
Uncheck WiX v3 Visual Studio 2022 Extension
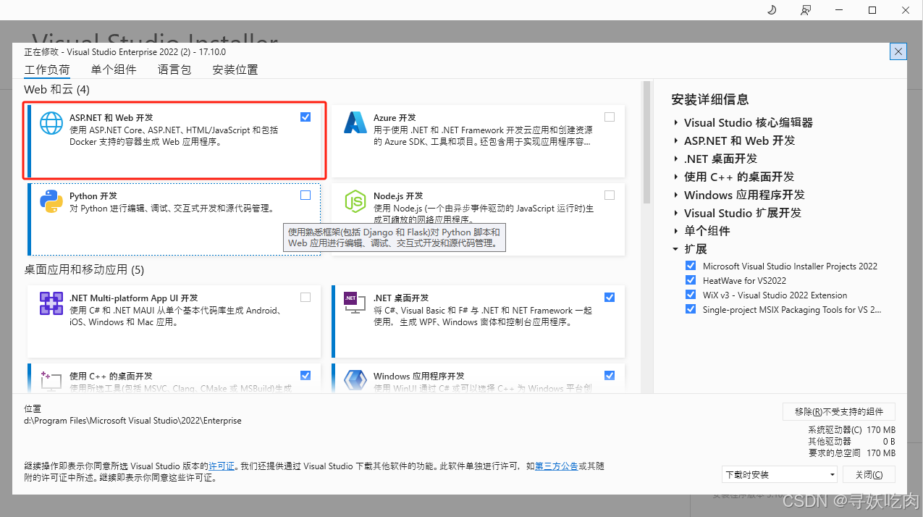[691, 295]
